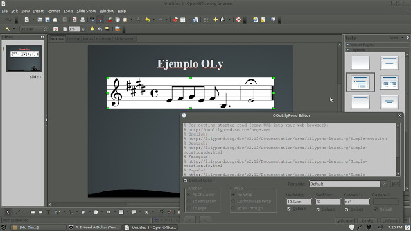411x231 pixels.
Task: Open the Stars shapes dropdown arrow
Action: click(x=153, y=212)
